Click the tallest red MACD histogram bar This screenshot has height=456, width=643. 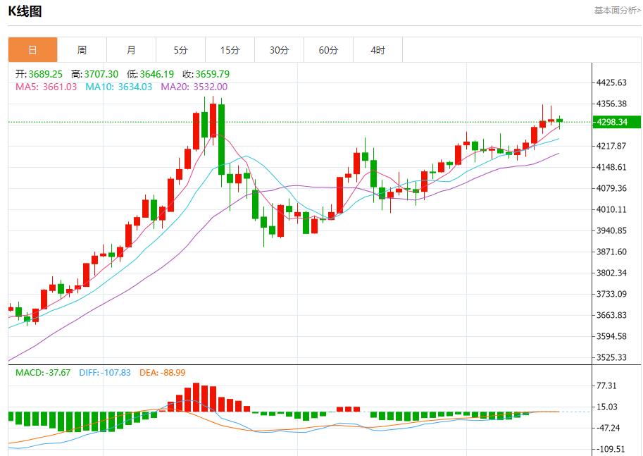coord(196,398)
